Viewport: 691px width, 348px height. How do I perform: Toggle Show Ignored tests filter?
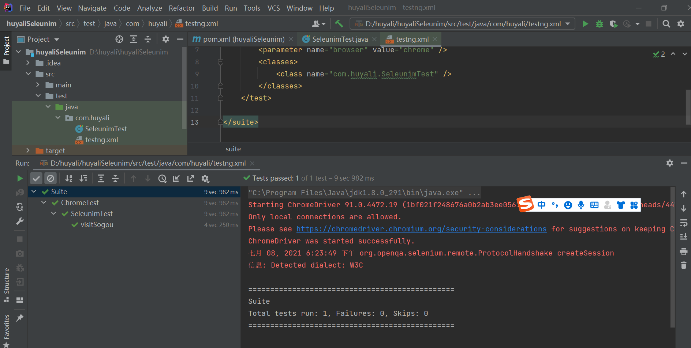point(51,178)
